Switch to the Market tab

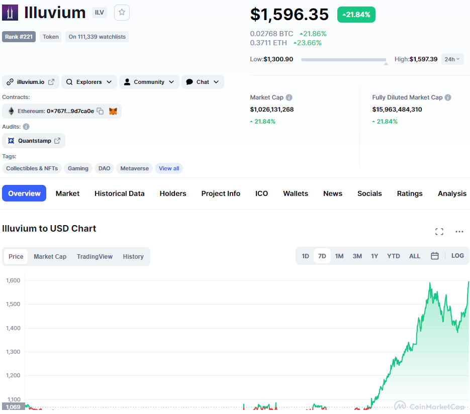[67, 193]
